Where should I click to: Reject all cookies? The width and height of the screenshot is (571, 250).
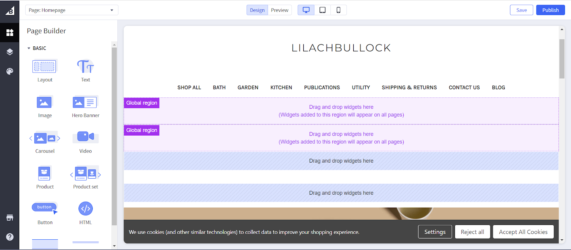[472, 232]
